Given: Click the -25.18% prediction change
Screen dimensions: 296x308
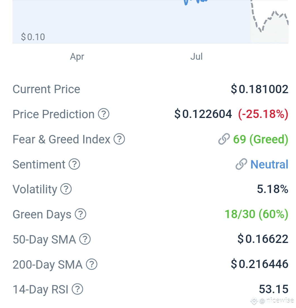Looking at the screenshot, I should click(x=263, y=114).
